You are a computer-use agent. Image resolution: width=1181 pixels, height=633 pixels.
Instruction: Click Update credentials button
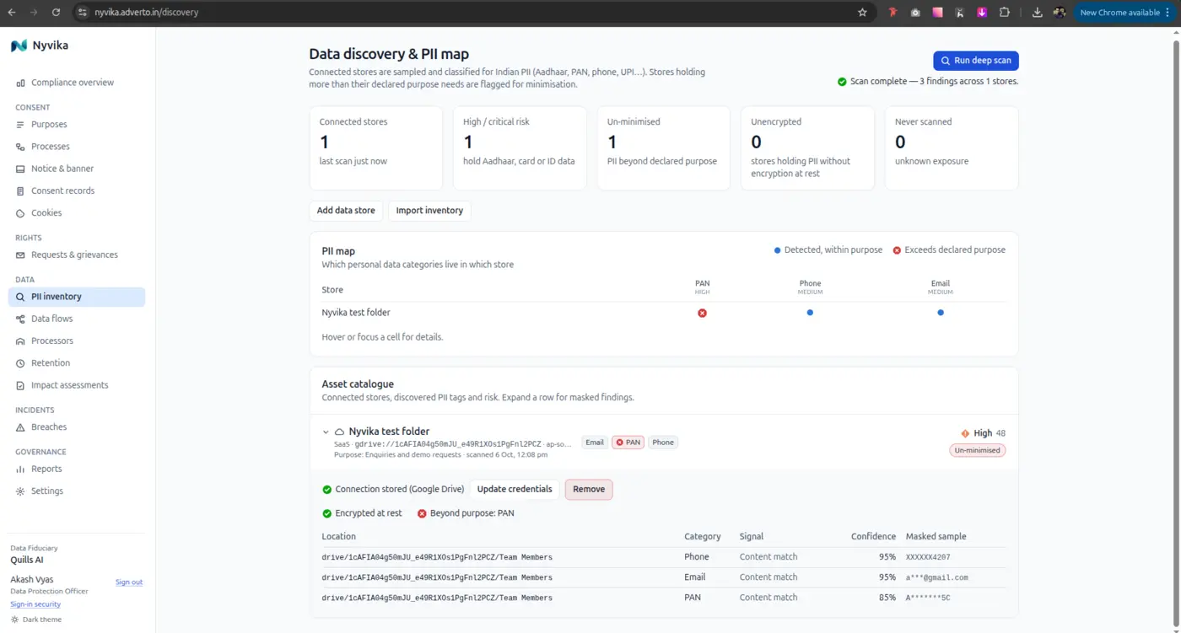point(515,489)
